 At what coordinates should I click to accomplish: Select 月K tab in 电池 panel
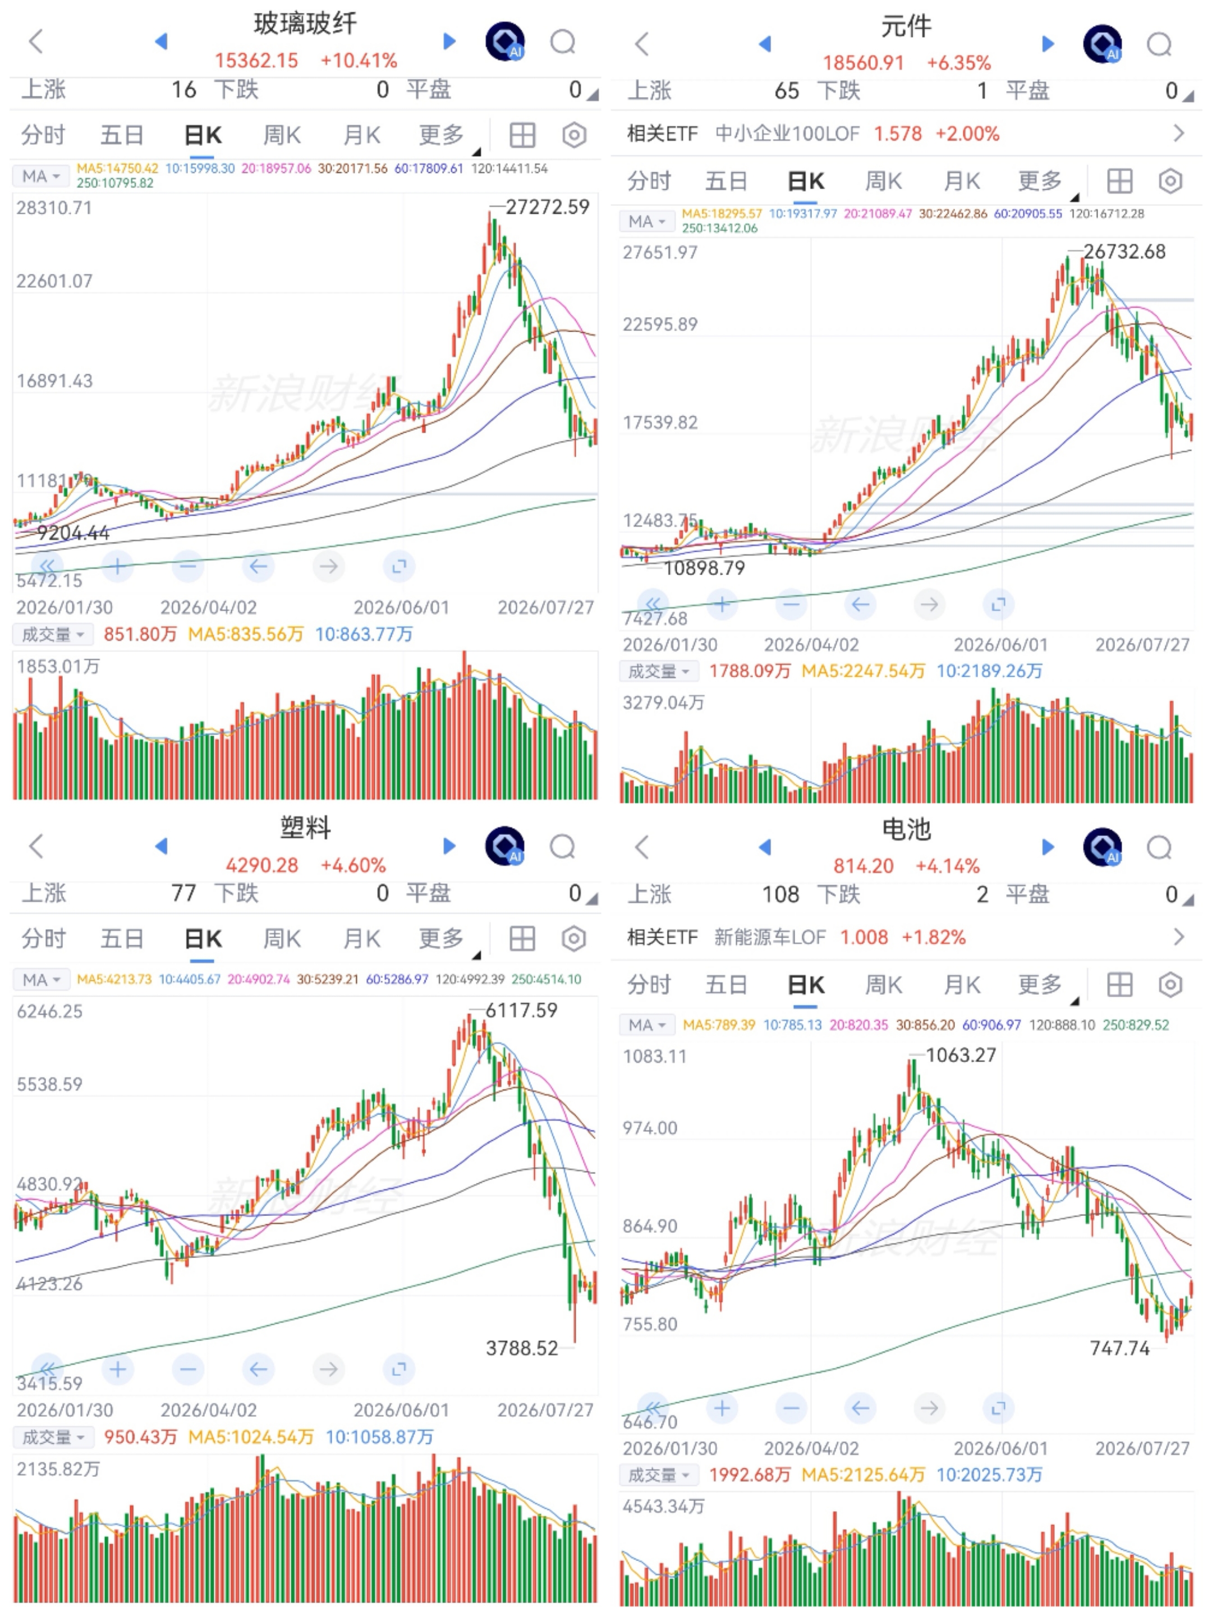961,985
